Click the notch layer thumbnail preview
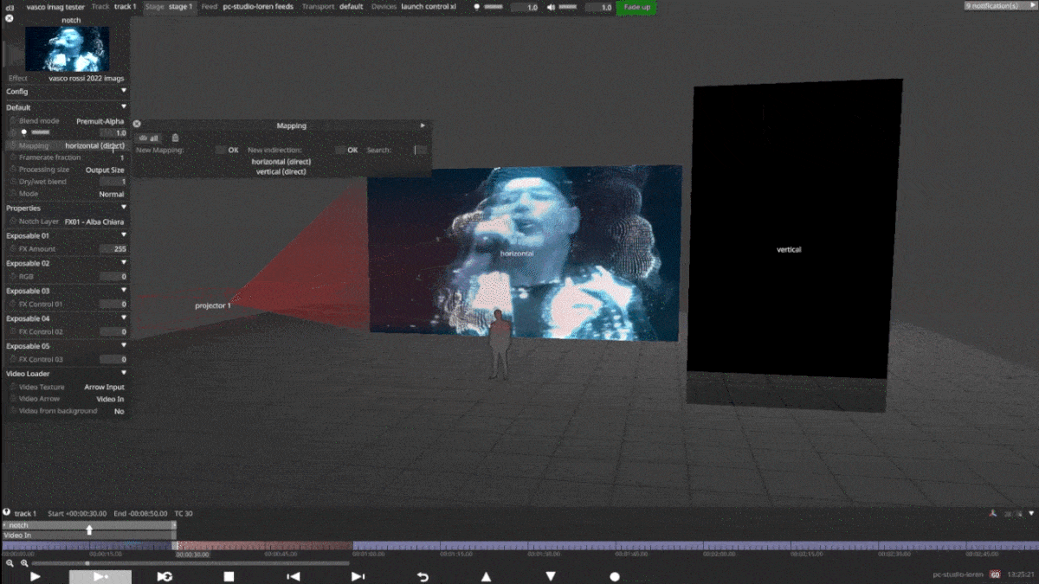This screenshot has height=584, width=1039. pyautogui.click(x=68, y=48)
